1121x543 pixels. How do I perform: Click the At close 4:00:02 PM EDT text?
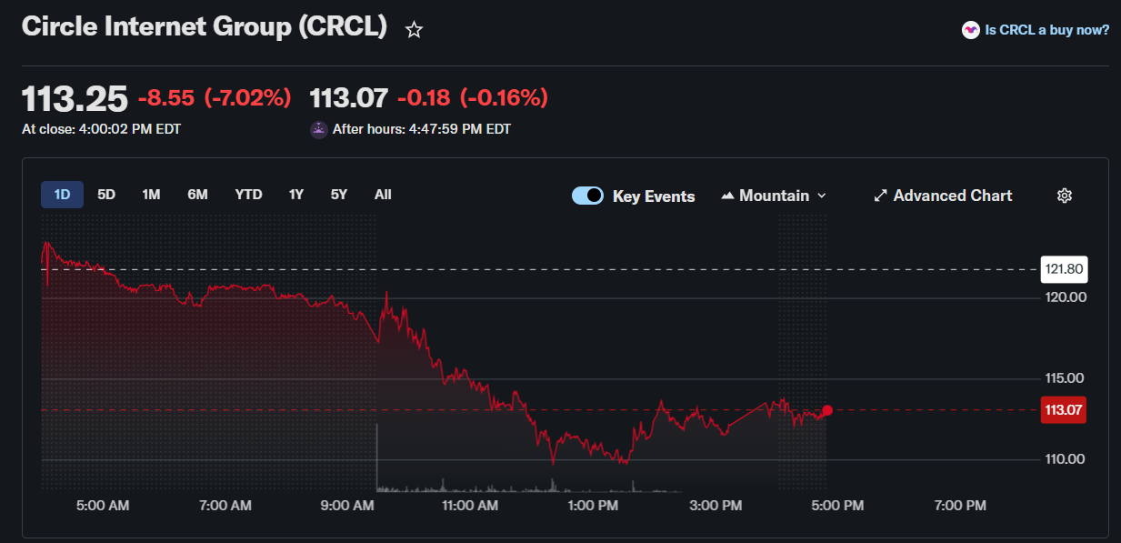point(101,129)
